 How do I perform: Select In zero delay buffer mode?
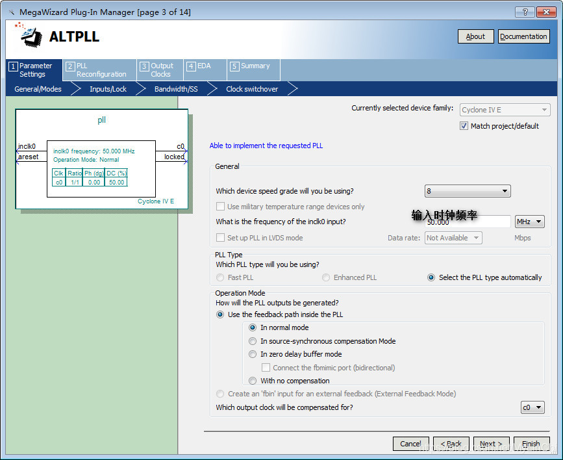253,354
